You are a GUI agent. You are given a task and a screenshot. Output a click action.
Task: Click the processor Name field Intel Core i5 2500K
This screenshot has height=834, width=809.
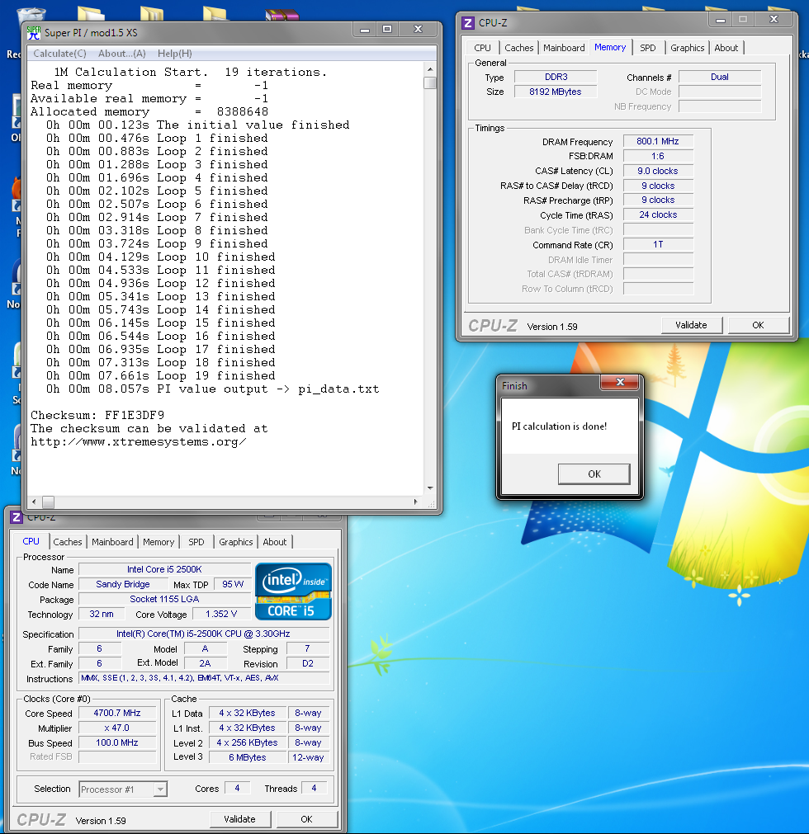coord(164,570)
